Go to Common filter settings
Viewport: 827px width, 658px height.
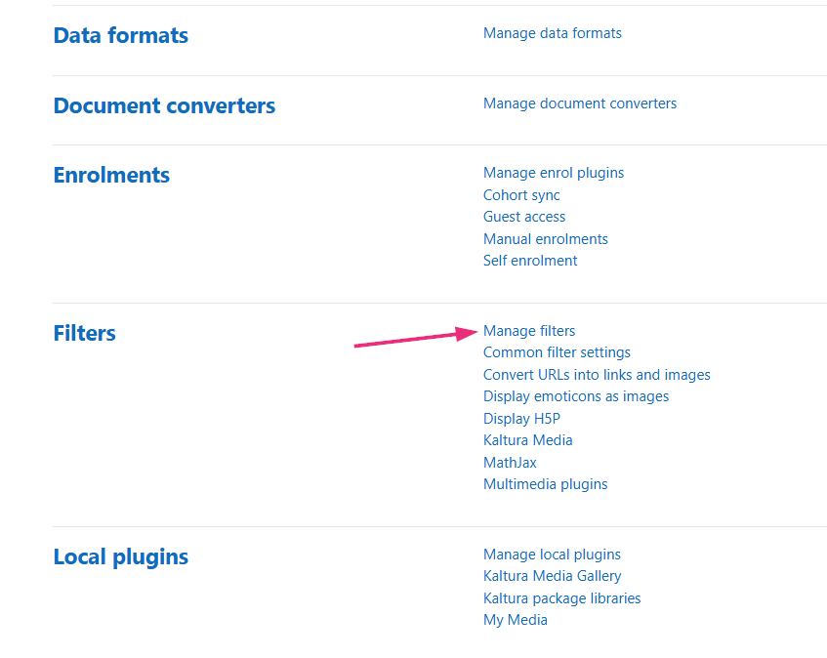coord(557,352)
